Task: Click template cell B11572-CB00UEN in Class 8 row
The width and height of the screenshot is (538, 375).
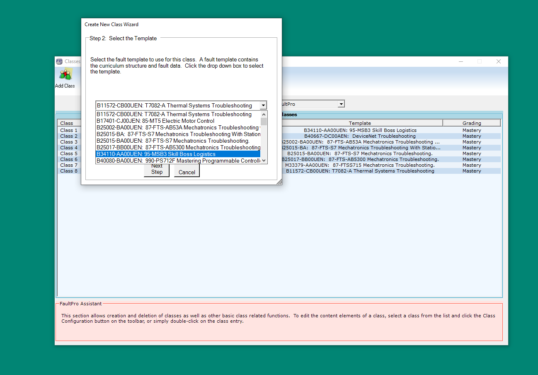Action: pyautogui.click(x=360, y=171)
